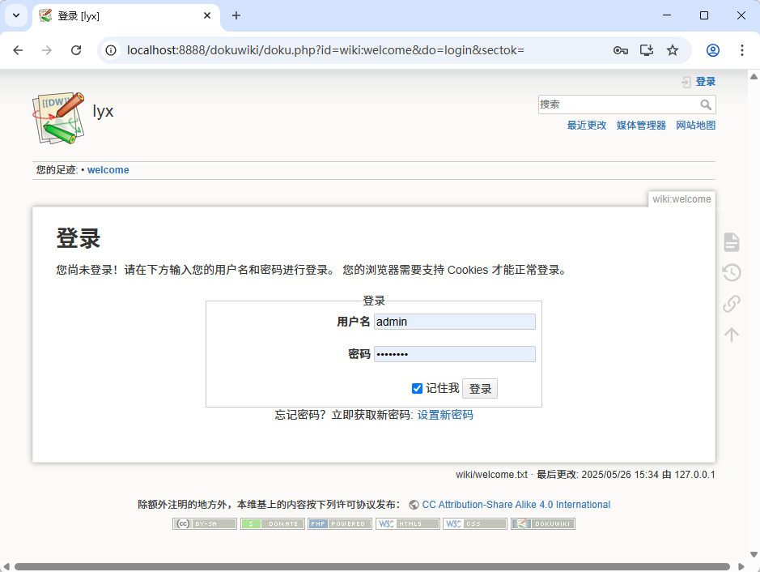Screen dimensions: 760x572
Task: Open 媒体管理器 link
Action: click(x=641, y=125)
